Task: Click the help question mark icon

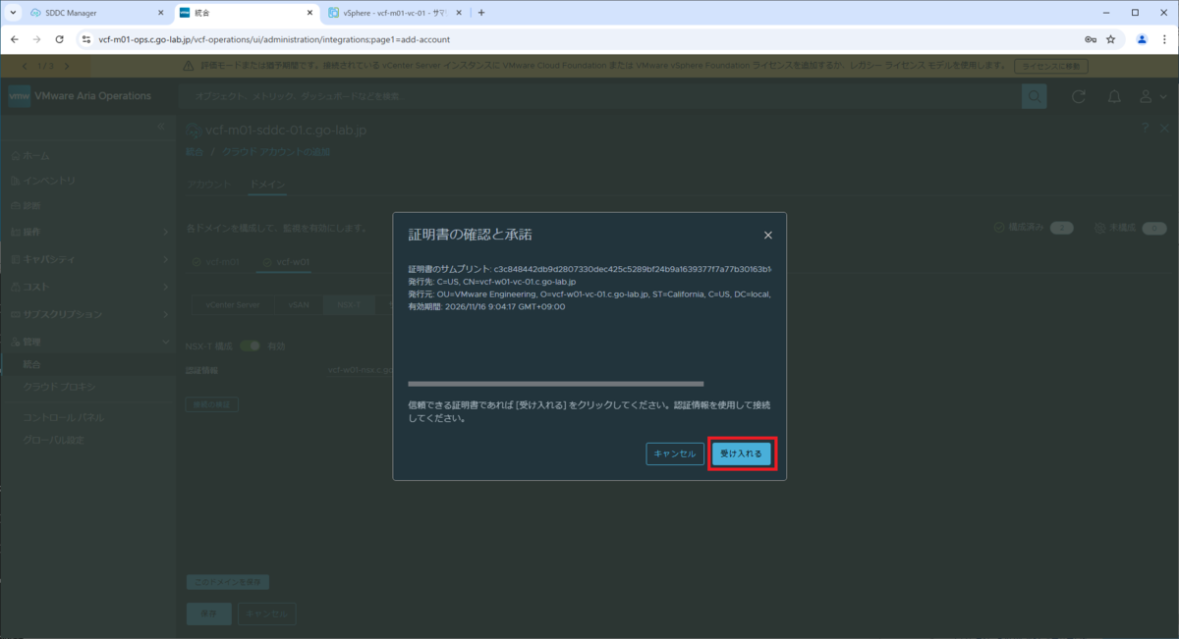Action: 1146,129
